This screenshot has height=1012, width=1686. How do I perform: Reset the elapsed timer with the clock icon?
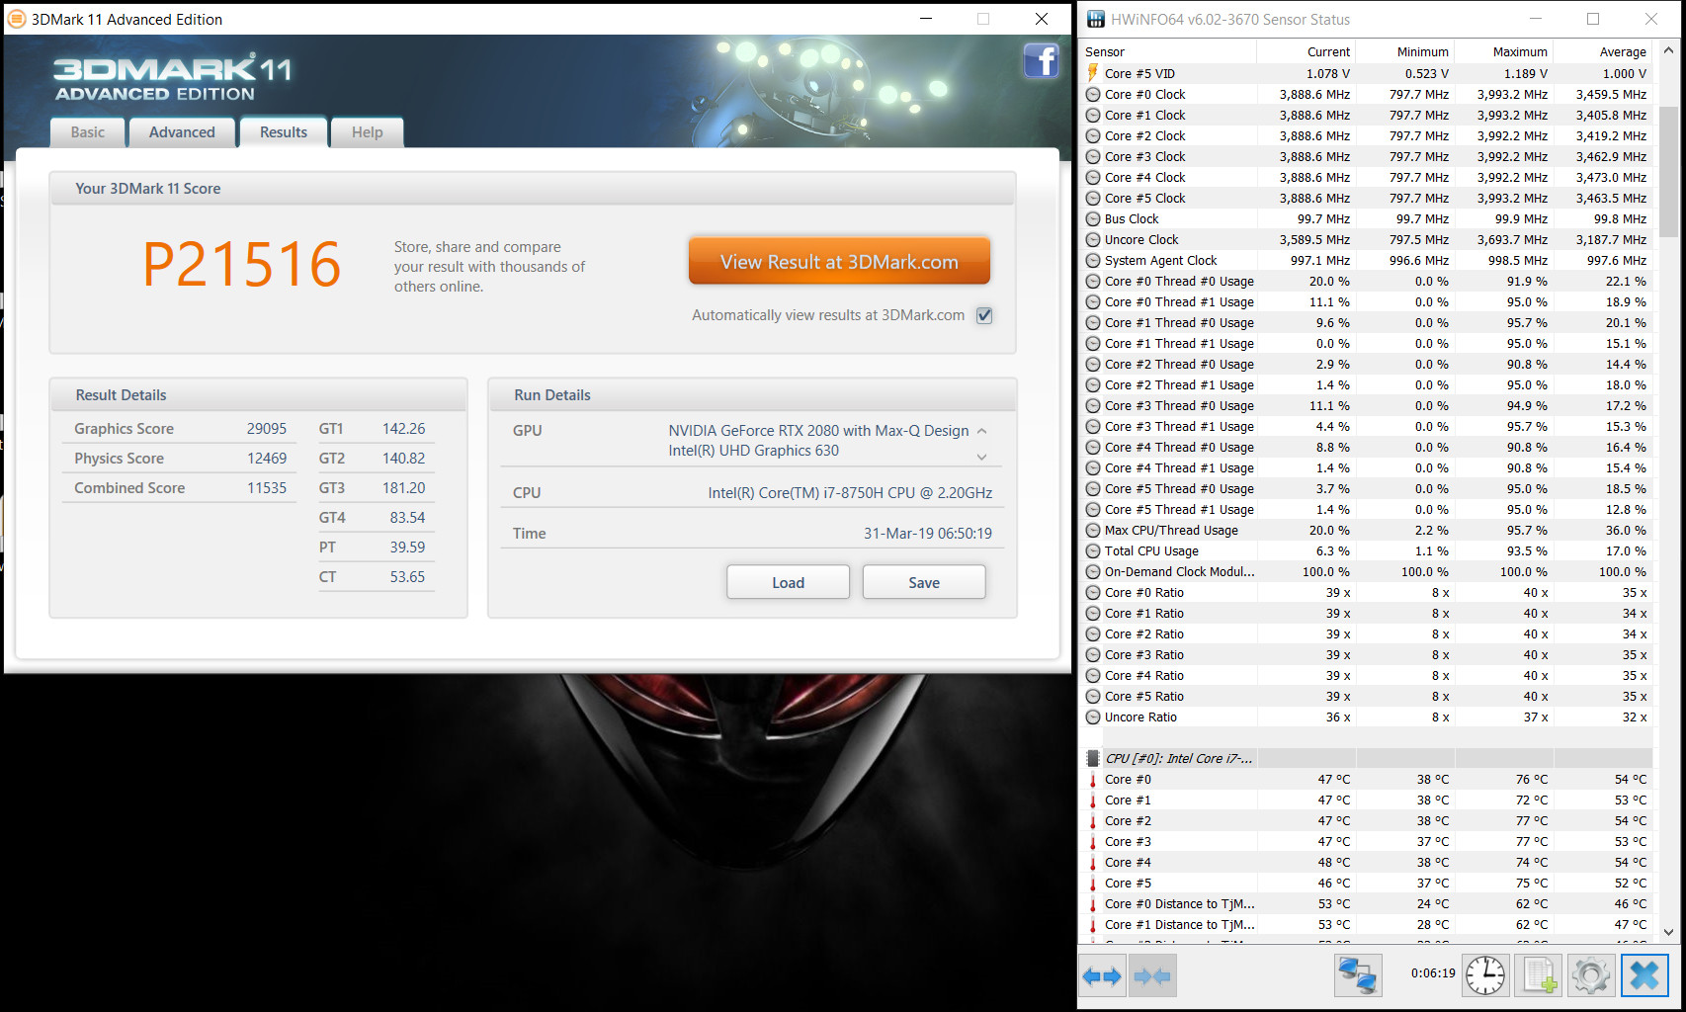click(x=1484, y=975)
